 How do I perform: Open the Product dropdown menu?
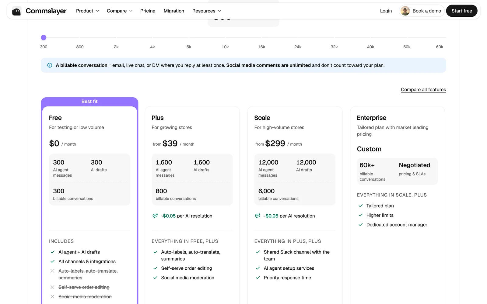[88, 11]
